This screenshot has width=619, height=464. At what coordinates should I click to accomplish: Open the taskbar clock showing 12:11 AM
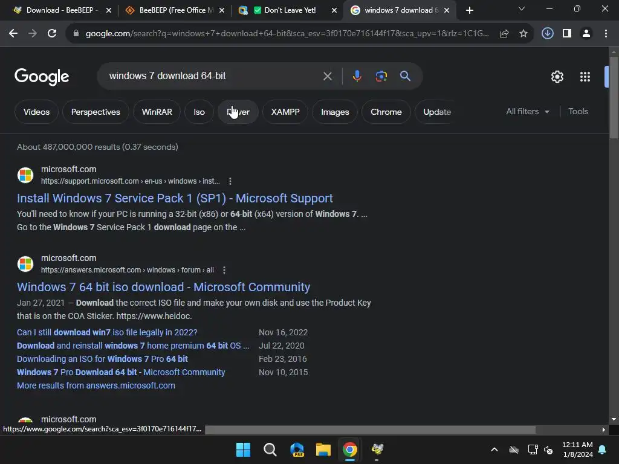[x=577, y=449]
